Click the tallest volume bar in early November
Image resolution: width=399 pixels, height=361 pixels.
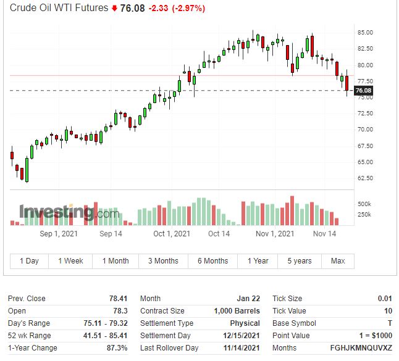[x=292, y=210]
